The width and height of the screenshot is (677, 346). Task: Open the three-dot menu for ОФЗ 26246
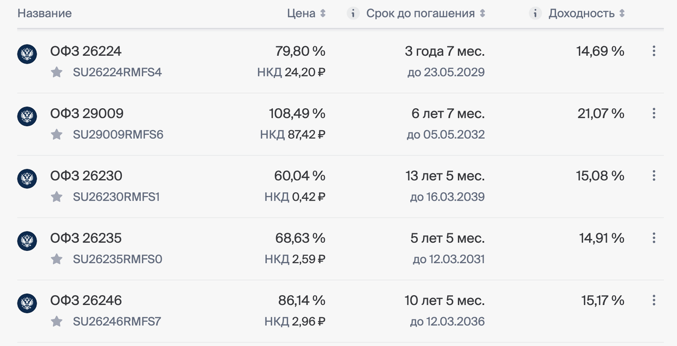[x=654, y=300]
